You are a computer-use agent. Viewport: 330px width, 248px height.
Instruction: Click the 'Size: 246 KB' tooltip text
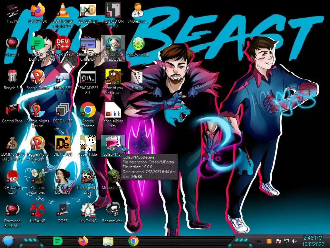[x=132, y=177]
